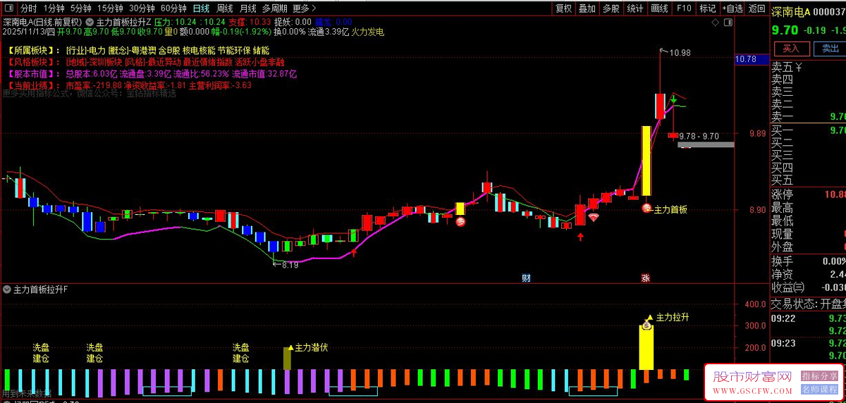Click the 标记 mark button
This screenshot has width=846, height=403.
pos(707,8)
